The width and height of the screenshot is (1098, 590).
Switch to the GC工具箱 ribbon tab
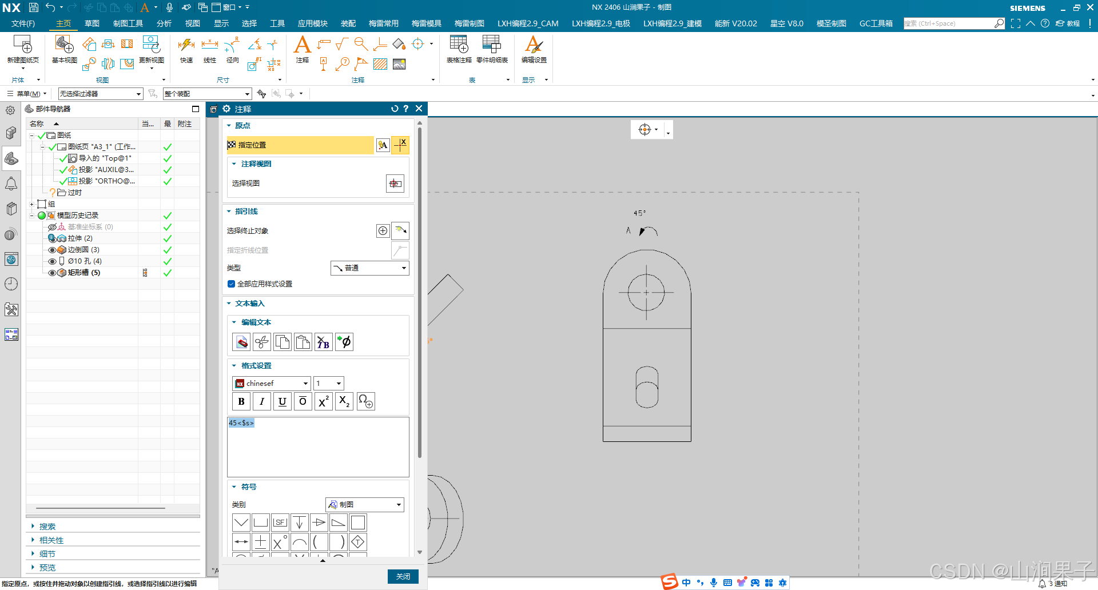coord(876,23)
